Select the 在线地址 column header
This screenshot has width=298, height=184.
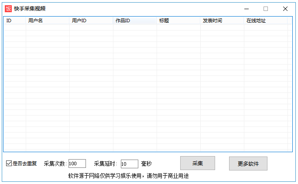265,20
